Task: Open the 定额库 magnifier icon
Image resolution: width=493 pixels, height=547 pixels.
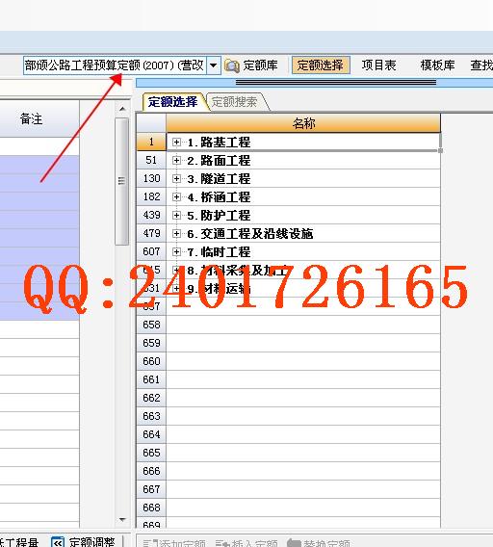Action: pos(232,65)
